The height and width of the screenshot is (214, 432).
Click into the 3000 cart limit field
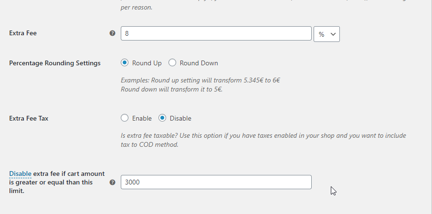pyautogui.click(x=216, y=182)
